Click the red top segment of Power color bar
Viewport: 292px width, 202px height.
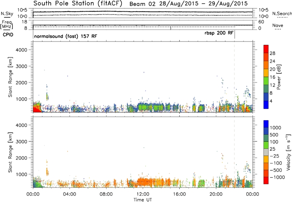point(266,49)
